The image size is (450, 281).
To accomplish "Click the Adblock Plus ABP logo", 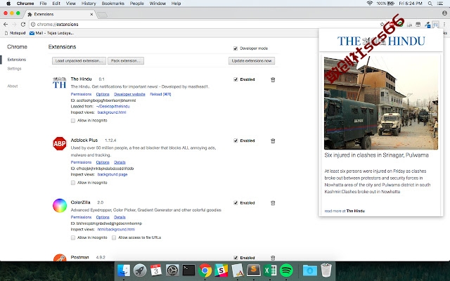I will pos(59,143).
